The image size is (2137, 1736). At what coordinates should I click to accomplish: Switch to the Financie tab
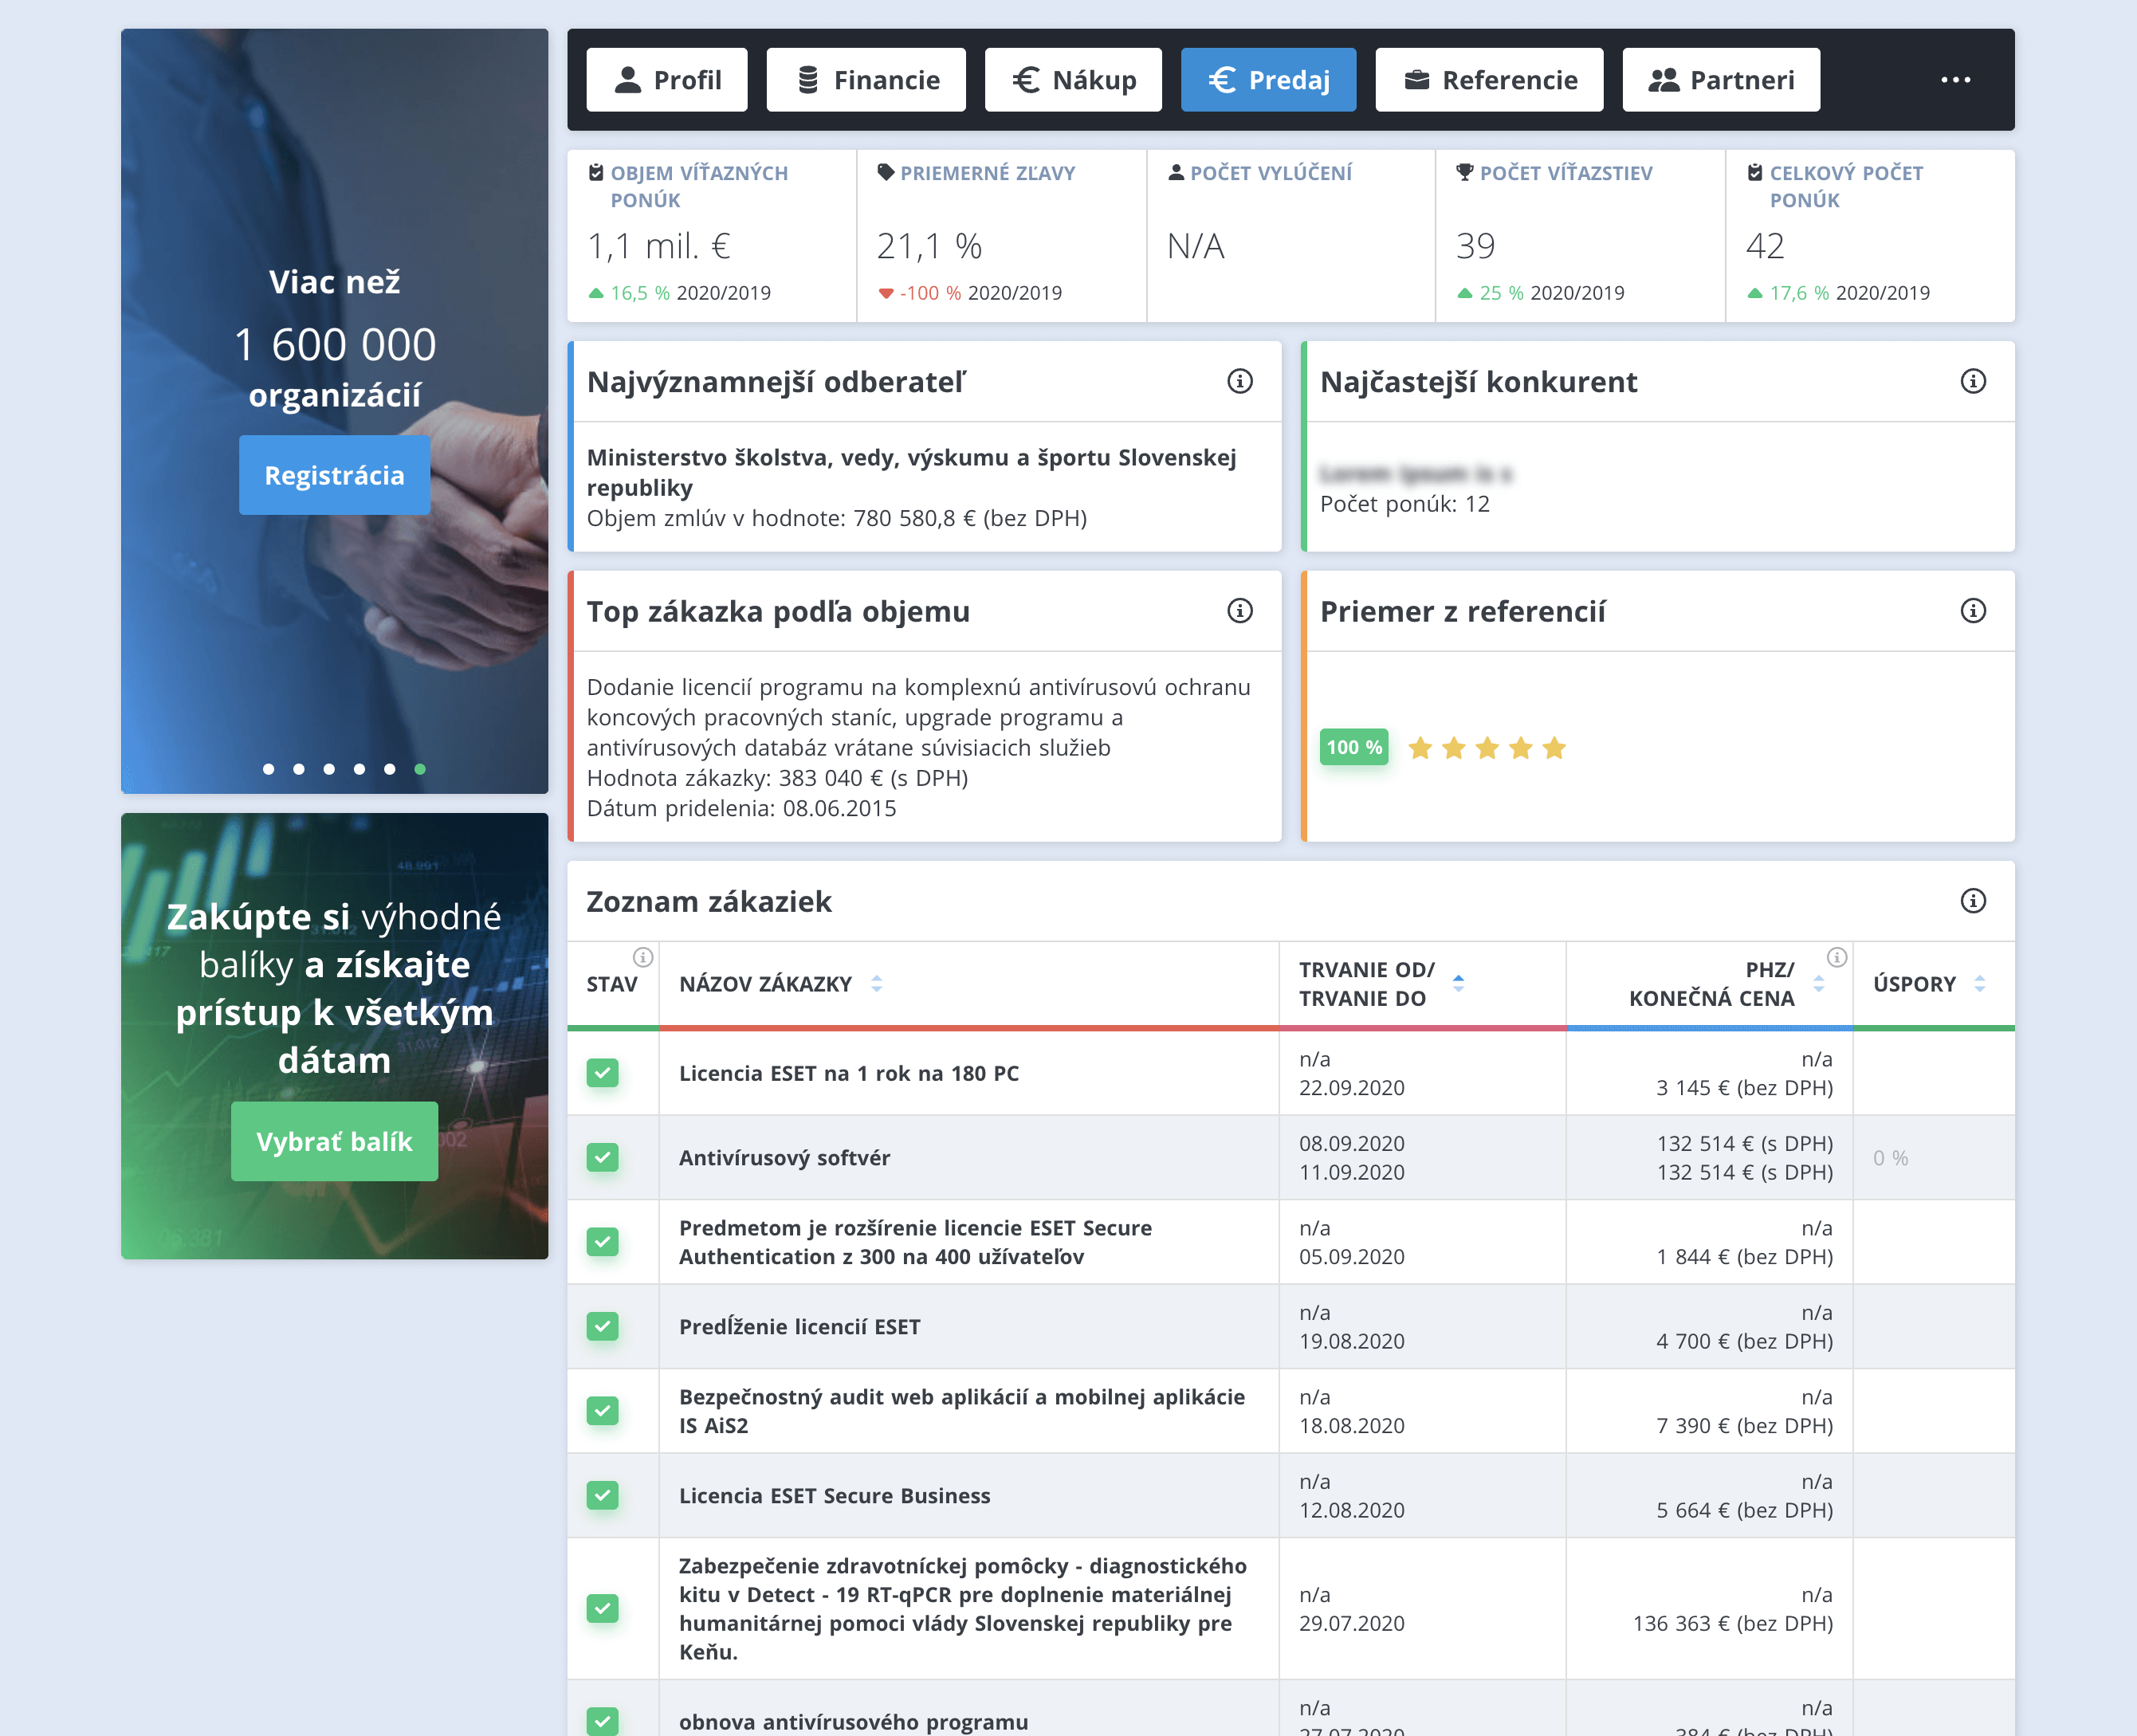click(866, 80)
